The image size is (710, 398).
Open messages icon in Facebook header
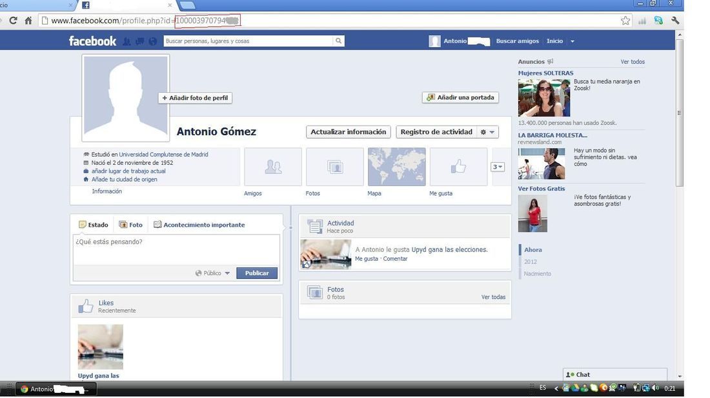(140, 41)
